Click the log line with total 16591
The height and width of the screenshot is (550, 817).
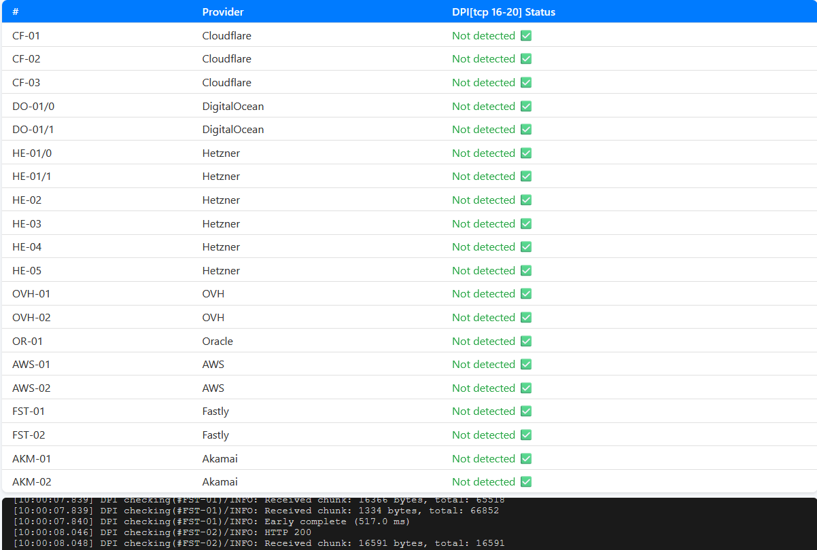[259, 543]
